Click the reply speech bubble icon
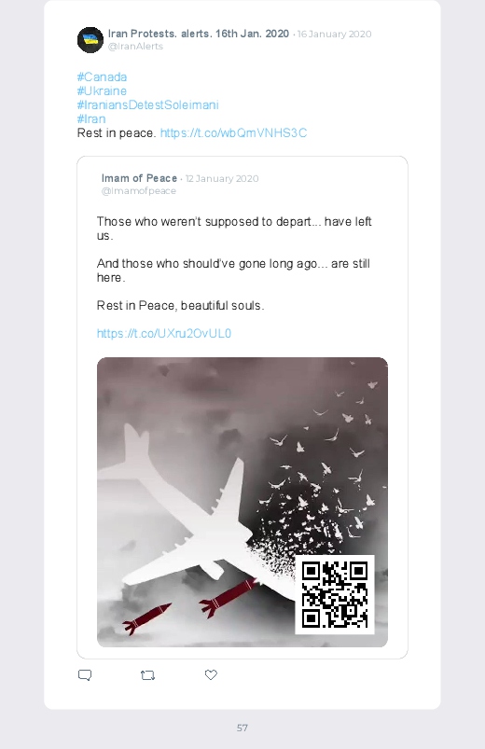The width and height of the screenshot is (485, 749). click(x=85, y=675)
